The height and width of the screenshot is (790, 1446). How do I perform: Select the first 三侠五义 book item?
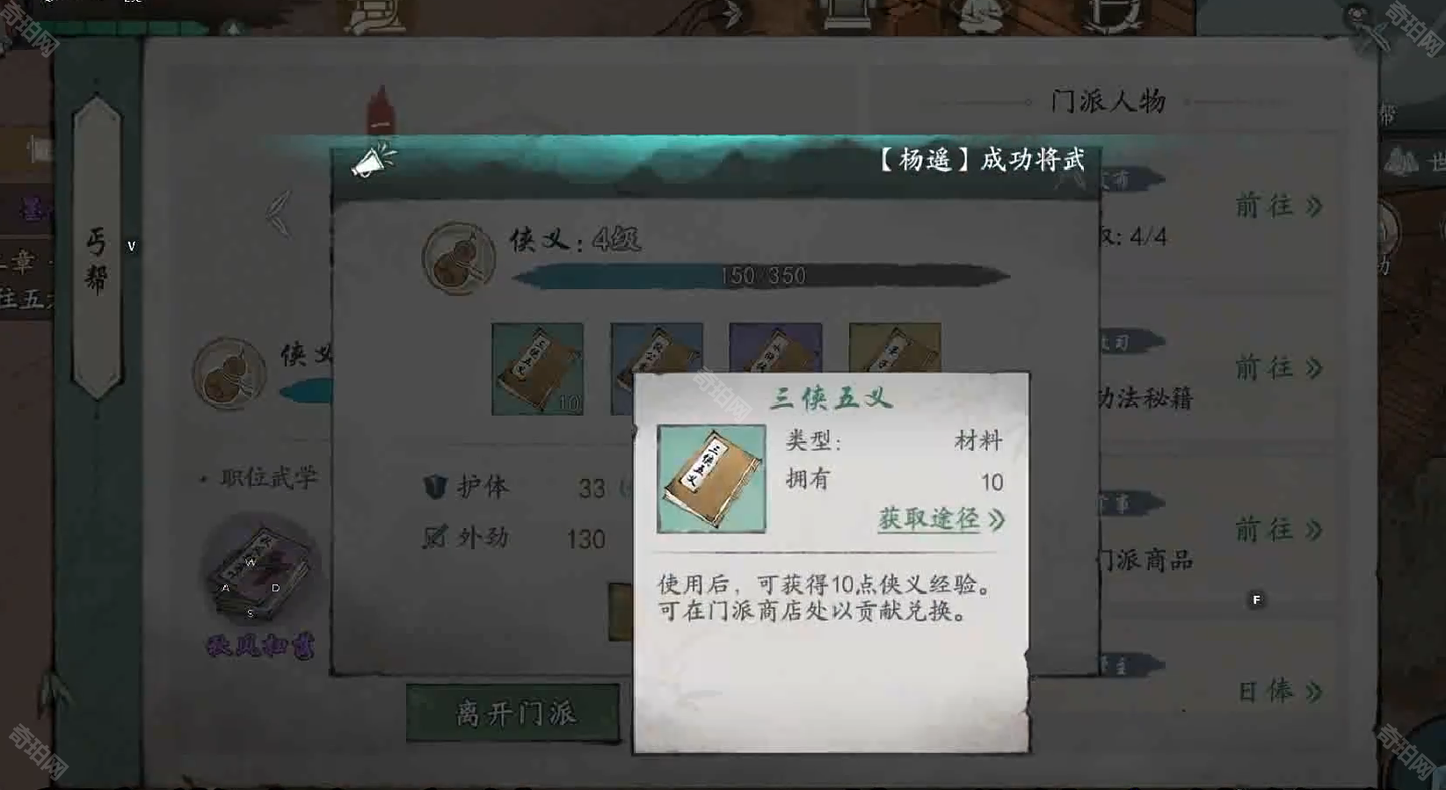(x=538, y=369)
